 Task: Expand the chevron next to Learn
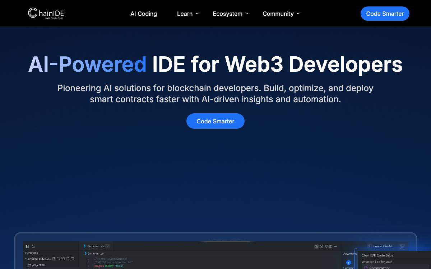pyautogui.click(x=197, y=14)
